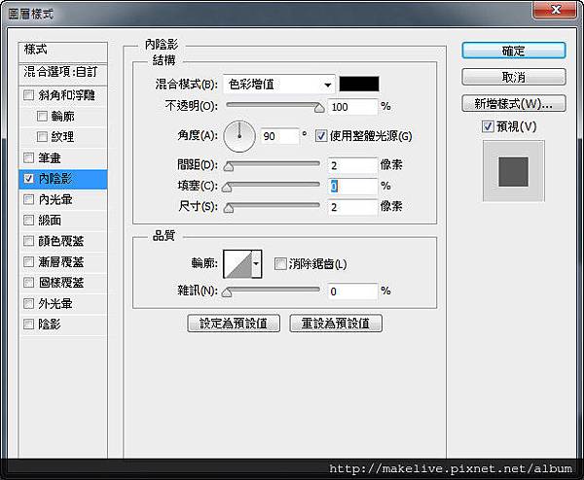Open the 混合模式 blend mode dropdown
This screenshot has width=584, height=480.
coord(279,85)
